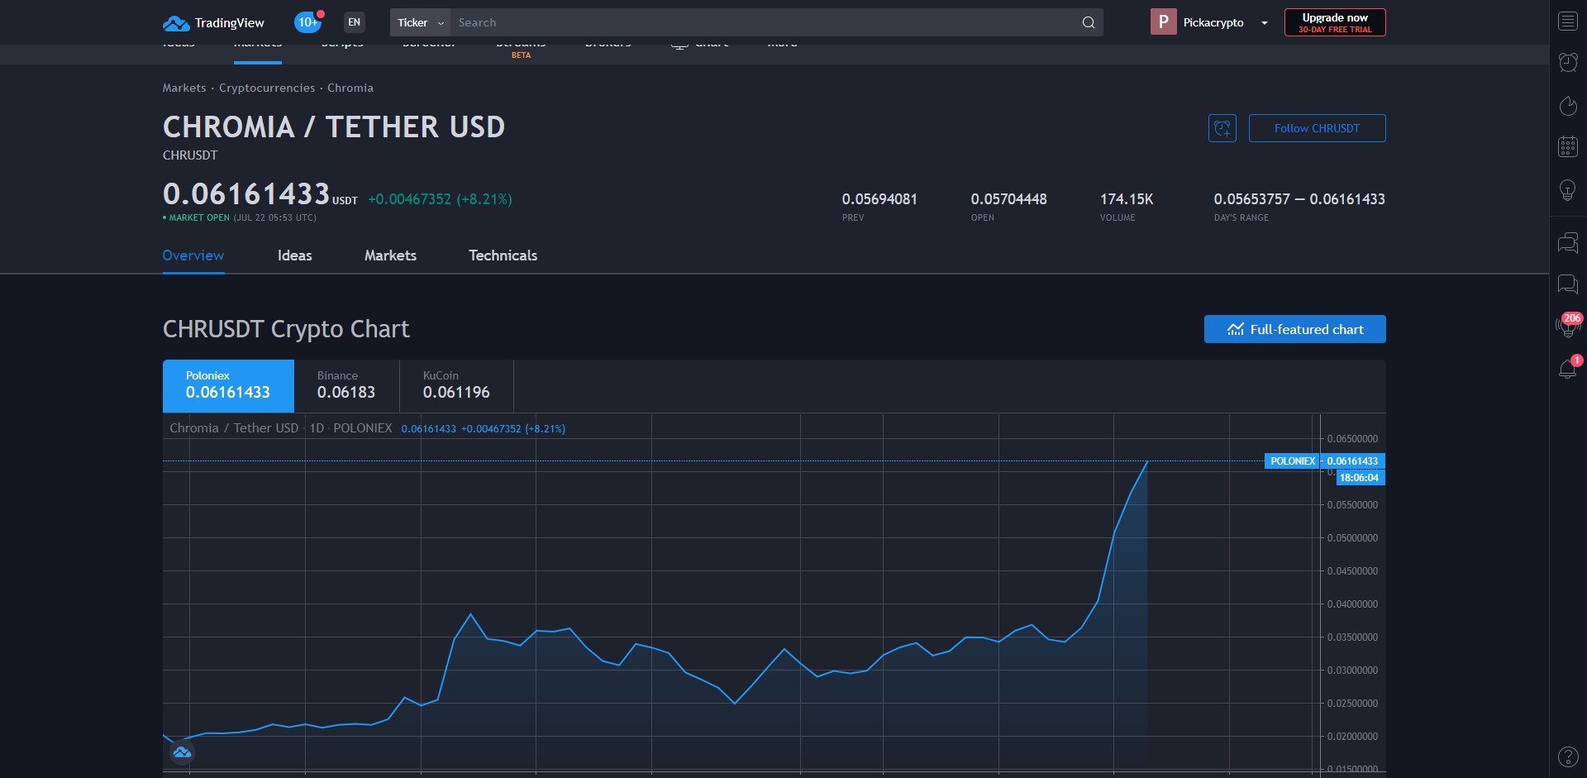The height and width of the screenshot is (778, 1587).
Task: Open the private chats icon in sidebar
Action: (x=1567, y=284)
